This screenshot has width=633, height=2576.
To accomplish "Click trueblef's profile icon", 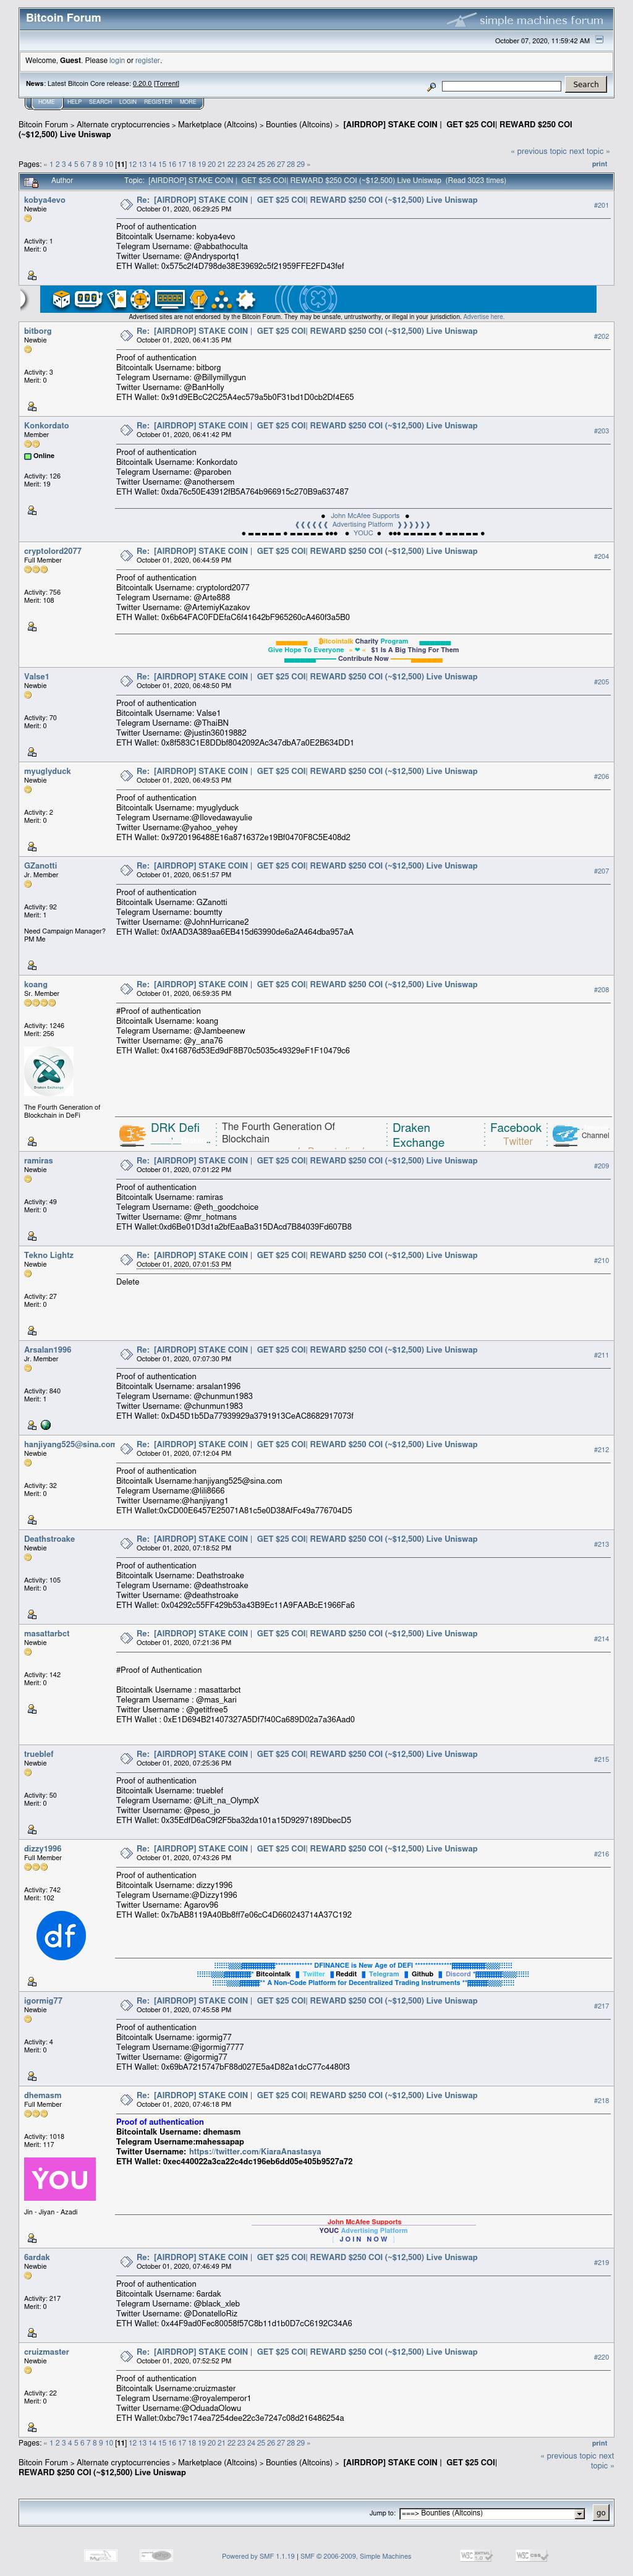I will 32,1829.
